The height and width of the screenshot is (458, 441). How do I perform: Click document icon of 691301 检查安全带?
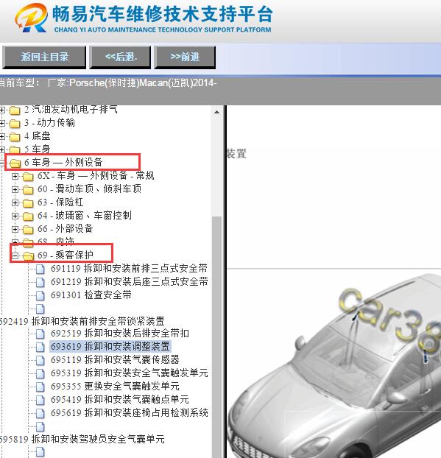point(40,295)
